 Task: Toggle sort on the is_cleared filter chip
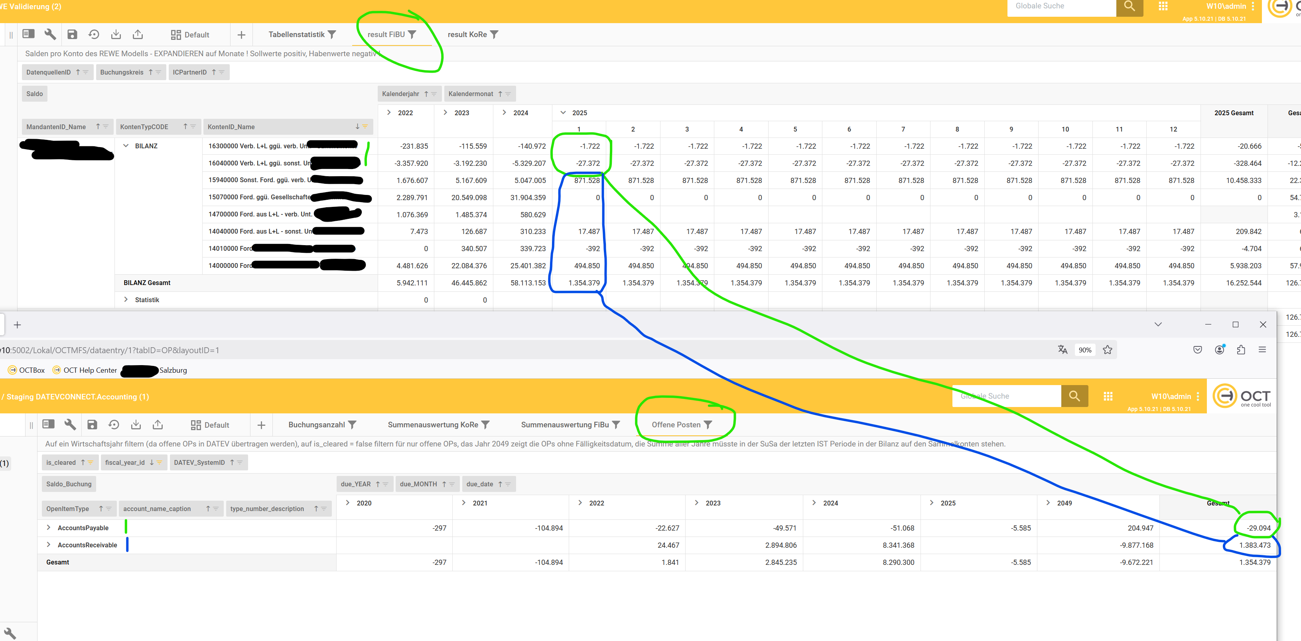tap(83, 462)
